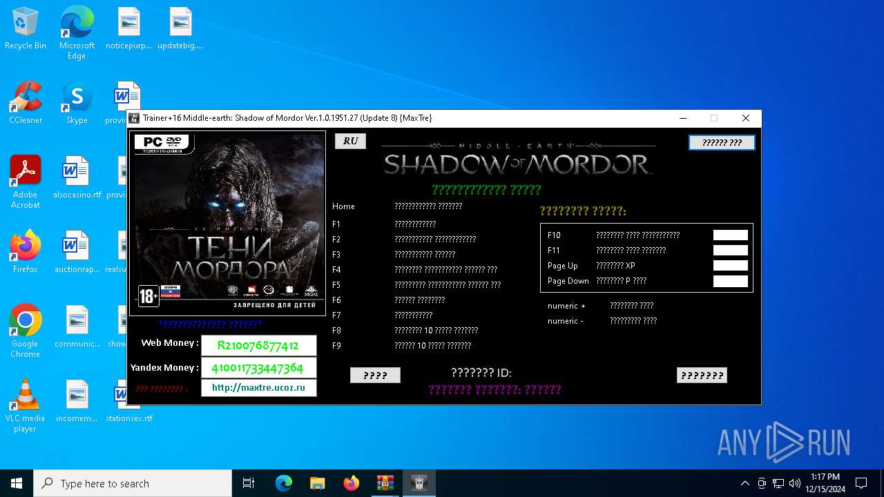Open alsocasino.rtf document icon

[x=77, y=178]
